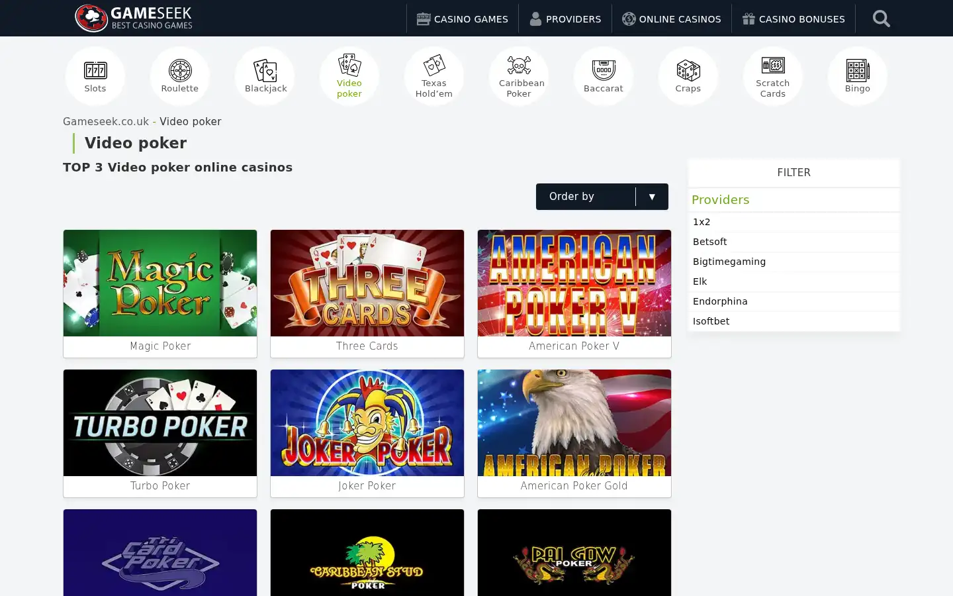The width and height of the screenshot is (953, 596).
Task: Click the American Poker V title label
Action: [574, 346]
